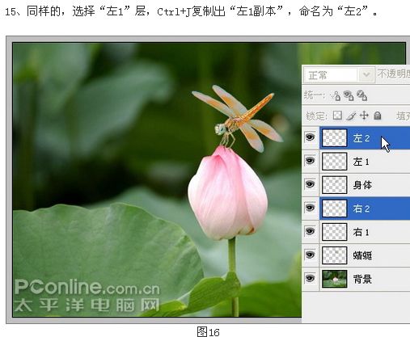410x337 pixels.
Task: Click the 图16 caption
Action: [x=208, y=331]
